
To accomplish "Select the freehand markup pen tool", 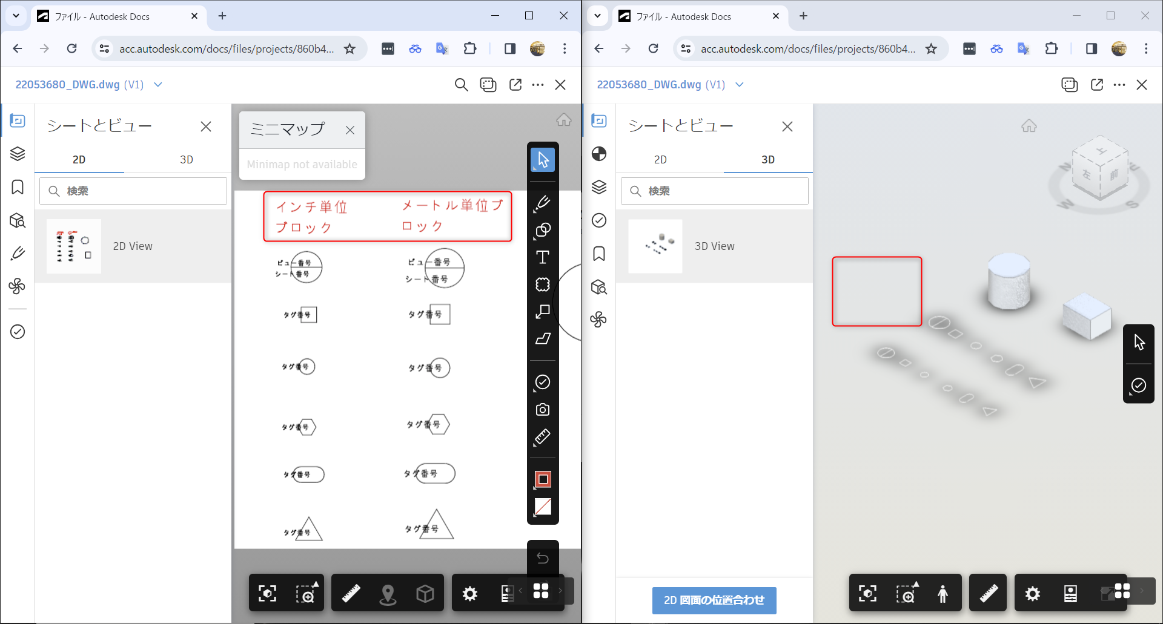I will pyautogui.click(x=543, y=203).
